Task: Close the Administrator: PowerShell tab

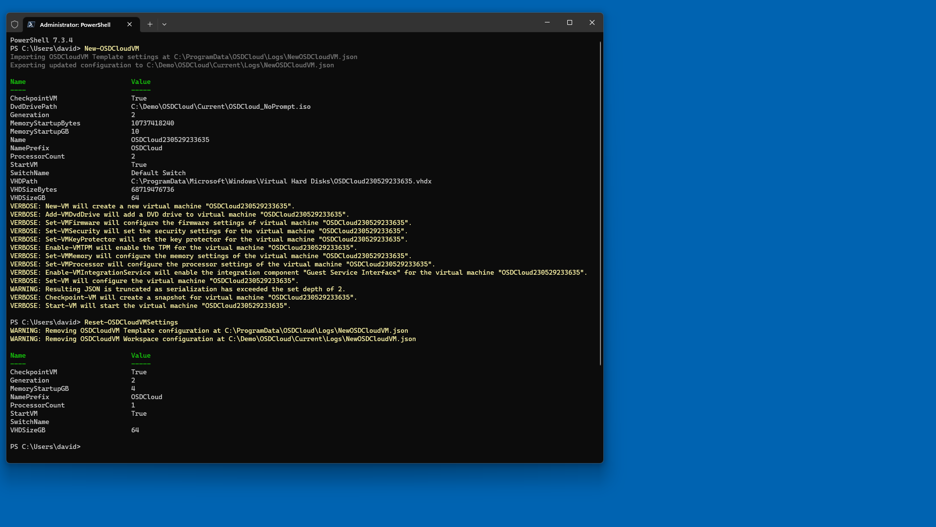Action: (x=130, y=24)
